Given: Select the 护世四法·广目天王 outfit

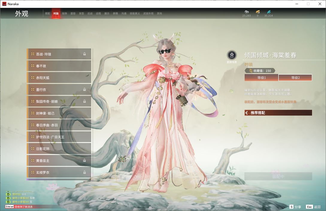Looking at the screenshot, I should 59,137.
